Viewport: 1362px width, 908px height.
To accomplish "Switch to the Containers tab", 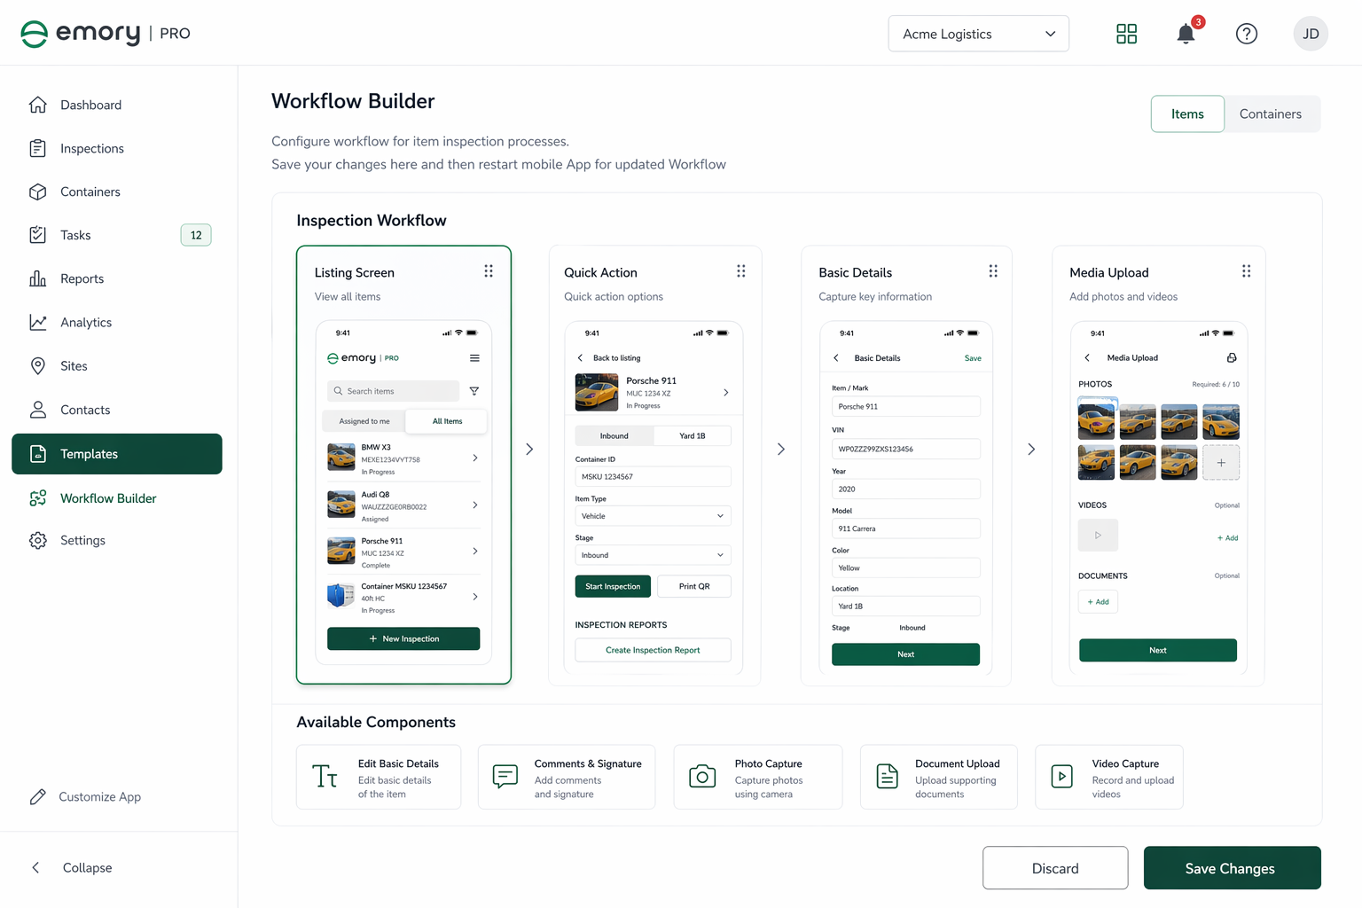I will (1270, 114).
